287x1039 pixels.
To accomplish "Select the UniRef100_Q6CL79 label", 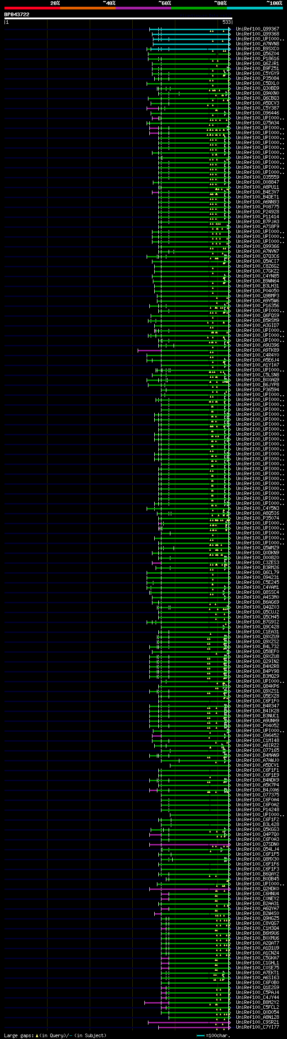I will tap(257, 572).
